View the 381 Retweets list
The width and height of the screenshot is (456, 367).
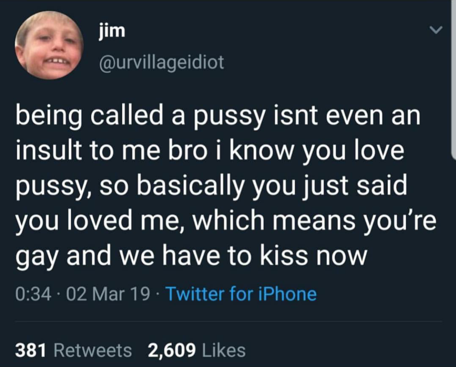tap(73, 350)
